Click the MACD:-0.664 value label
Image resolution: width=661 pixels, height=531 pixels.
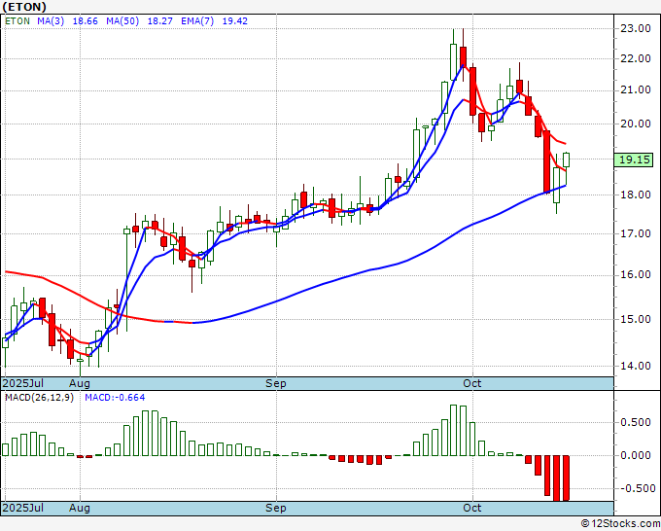pos(115,398)
